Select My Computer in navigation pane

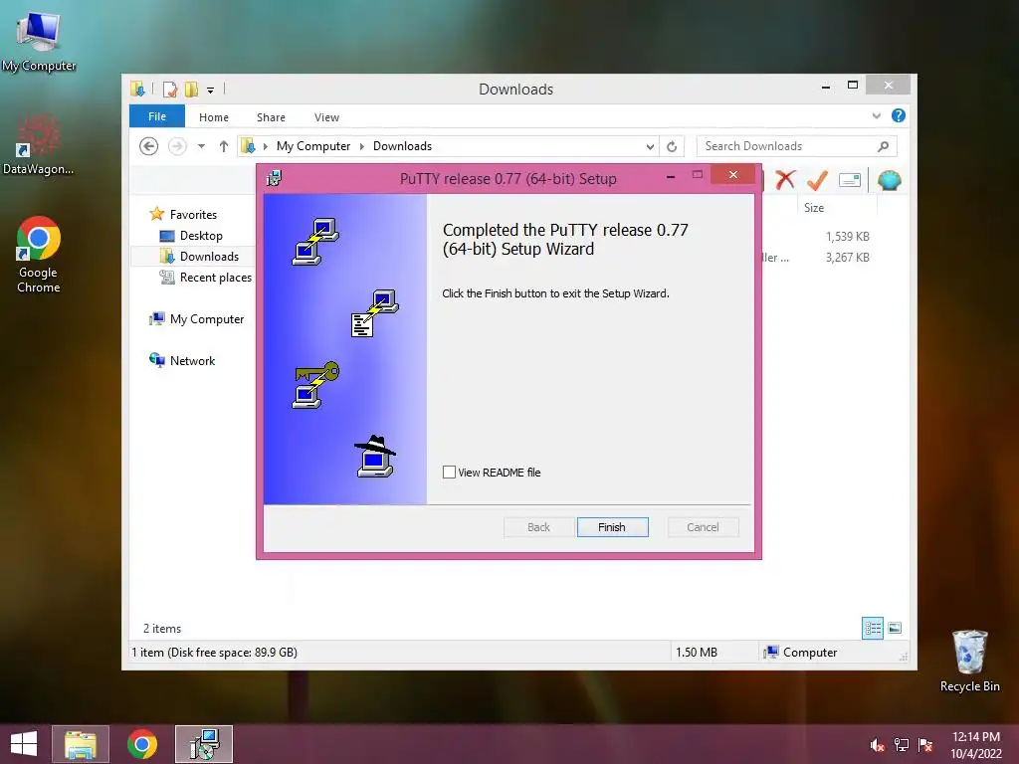click(207, 319)
